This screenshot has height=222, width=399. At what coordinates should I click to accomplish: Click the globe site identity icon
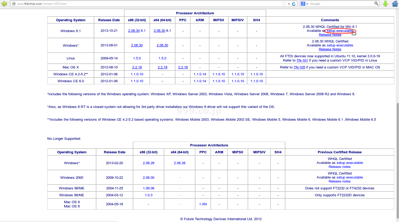pyautogui.click(x=14, y=4)
